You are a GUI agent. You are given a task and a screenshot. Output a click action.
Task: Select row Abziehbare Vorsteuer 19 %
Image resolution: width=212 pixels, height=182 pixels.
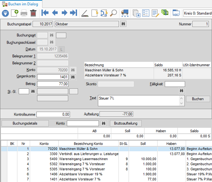click(x=106, y=174)
